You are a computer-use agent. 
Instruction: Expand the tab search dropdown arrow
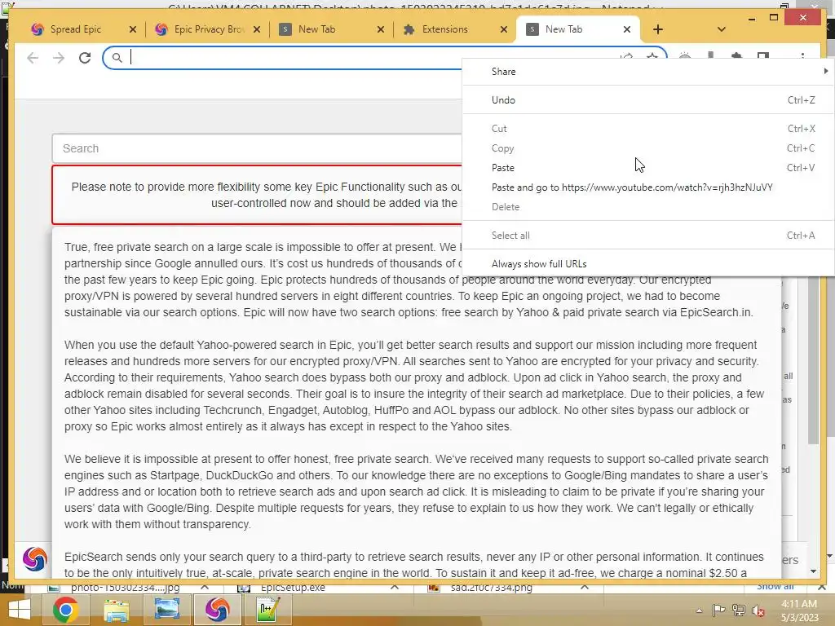[x=721, y=29]
